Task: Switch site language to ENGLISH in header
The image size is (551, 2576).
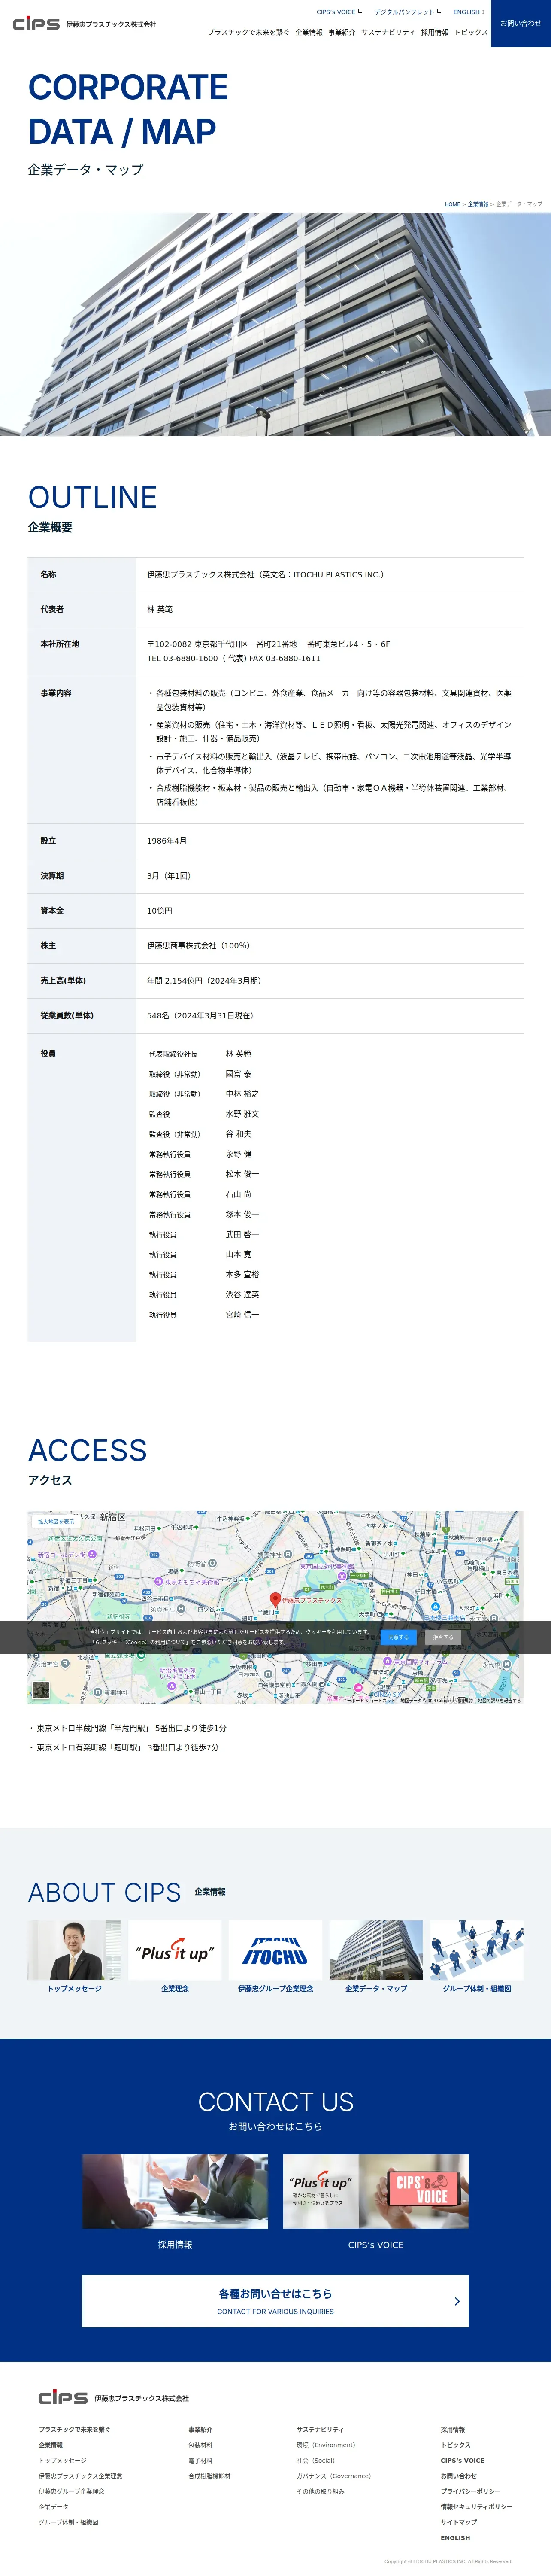Action: tap(469, 12)
